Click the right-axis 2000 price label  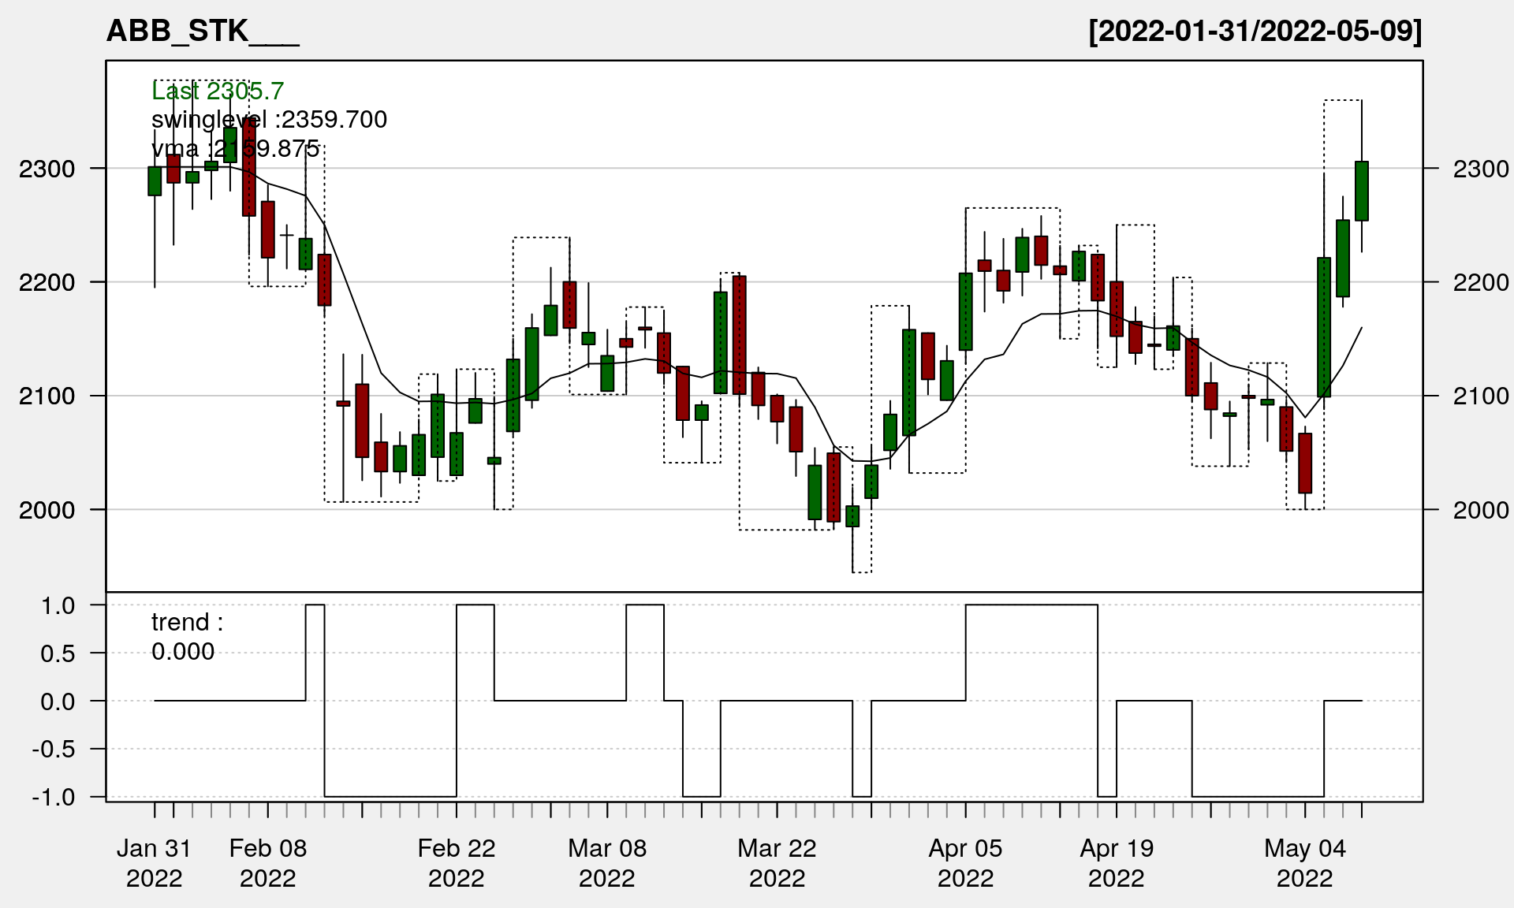click(x=1480, y=510)
